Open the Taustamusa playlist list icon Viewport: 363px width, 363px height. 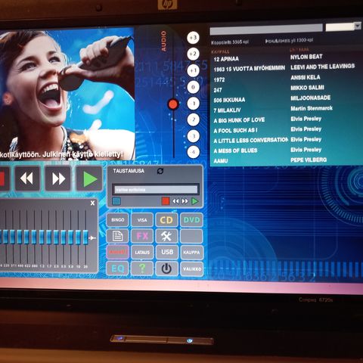point(116,201)
